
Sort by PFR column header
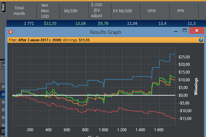180,11
